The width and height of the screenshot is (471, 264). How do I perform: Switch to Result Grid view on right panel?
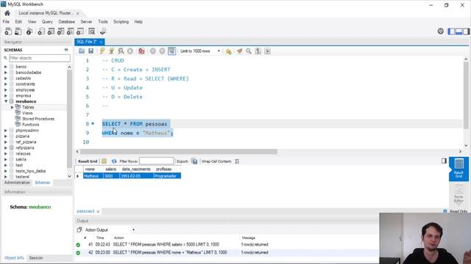[458, 169]
